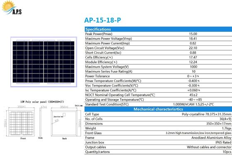
Task: Select the -0.400% value
Action: [x=194, y=81]
